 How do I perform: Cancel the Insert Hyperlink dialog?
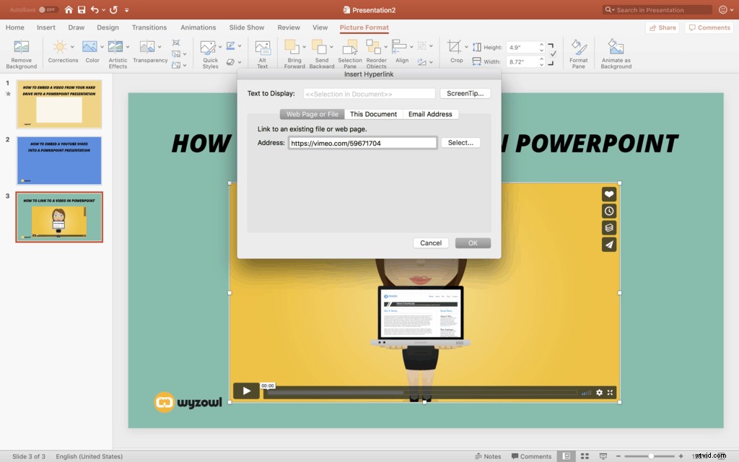tap(431, 243)
